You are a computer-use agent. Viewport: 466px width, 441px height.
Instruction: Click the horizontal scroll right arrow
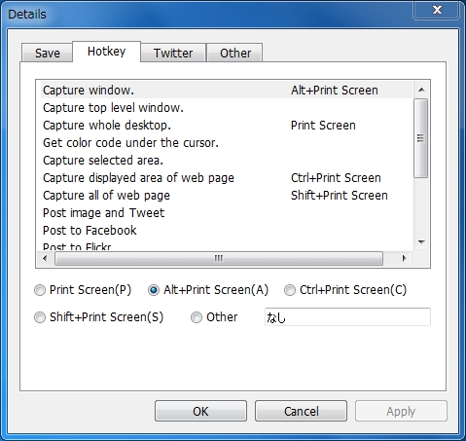(x=404, y=258)
